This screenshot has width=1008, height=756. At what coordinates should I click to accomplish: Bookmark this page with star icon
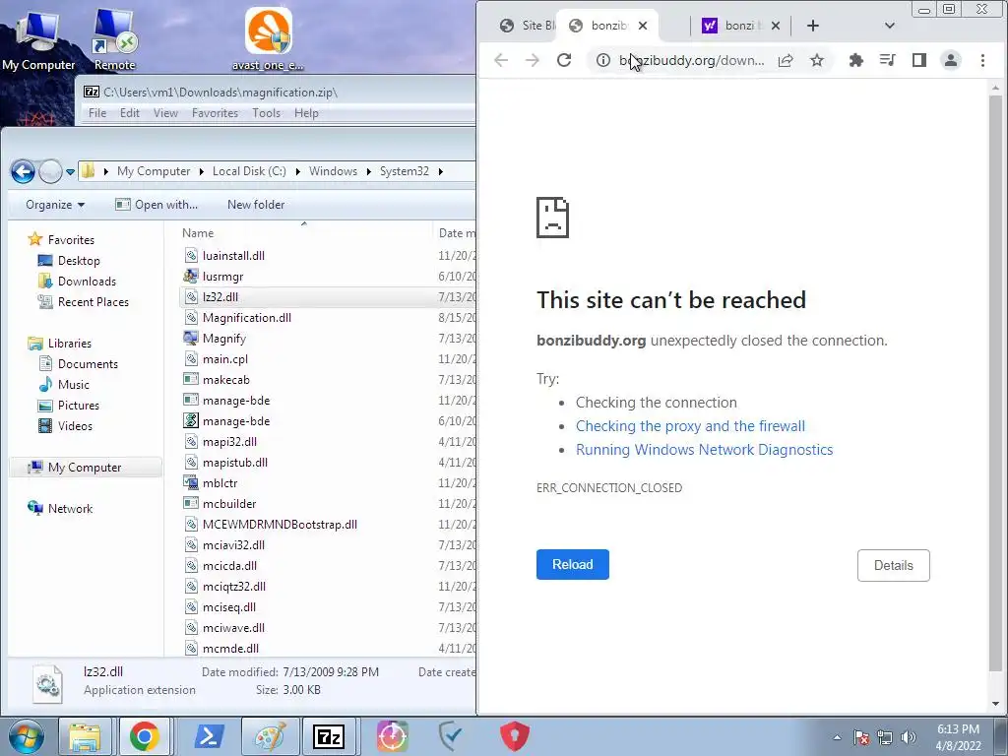[817, 60]
